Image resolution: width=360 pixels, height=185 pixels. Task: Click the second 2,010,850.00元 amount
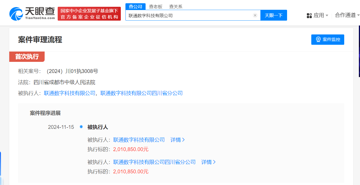click(131, 172)
